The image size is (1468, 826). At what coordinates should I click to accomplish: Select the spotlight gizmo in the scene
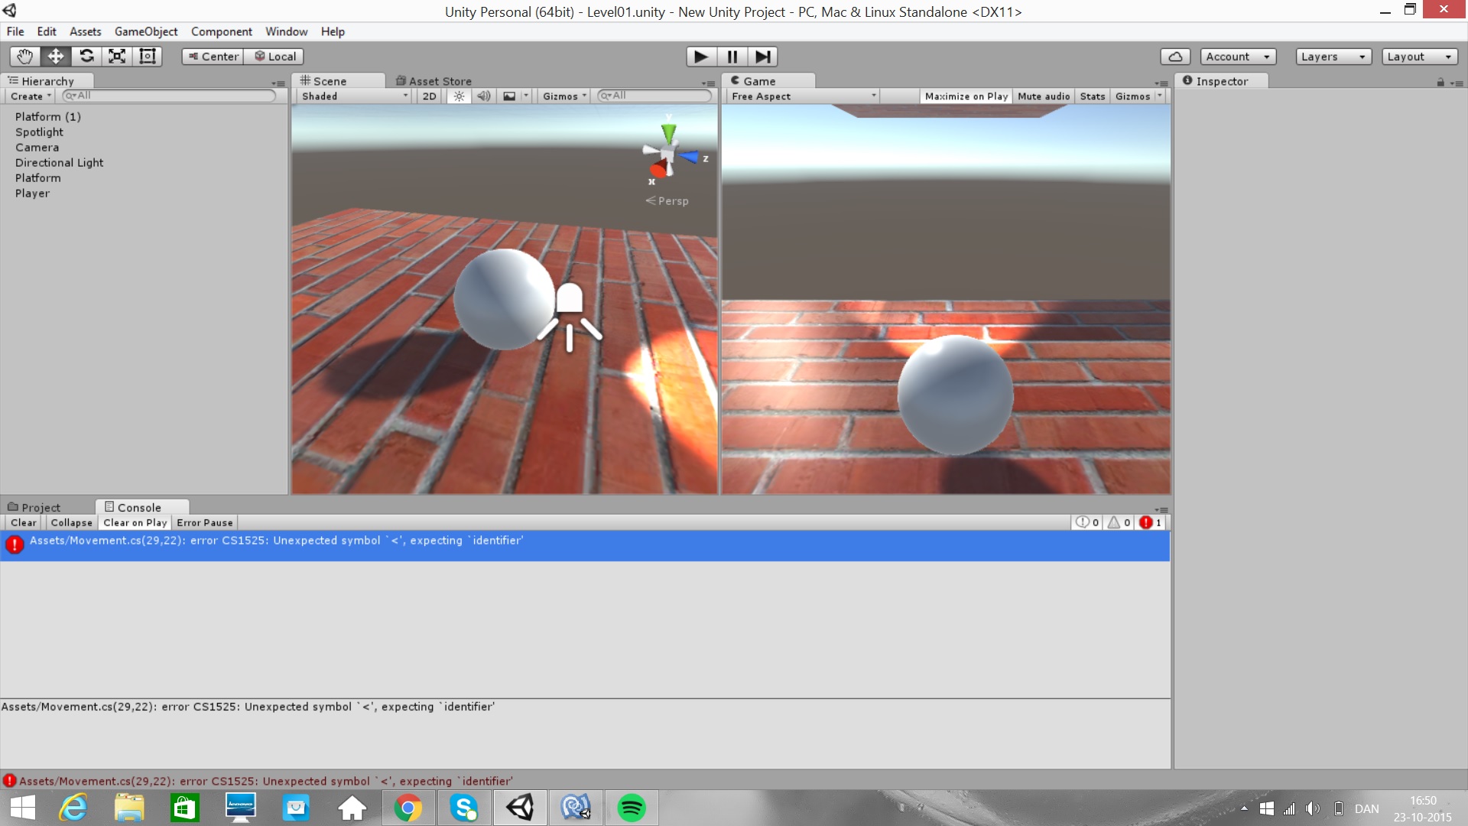click(570, 316)
